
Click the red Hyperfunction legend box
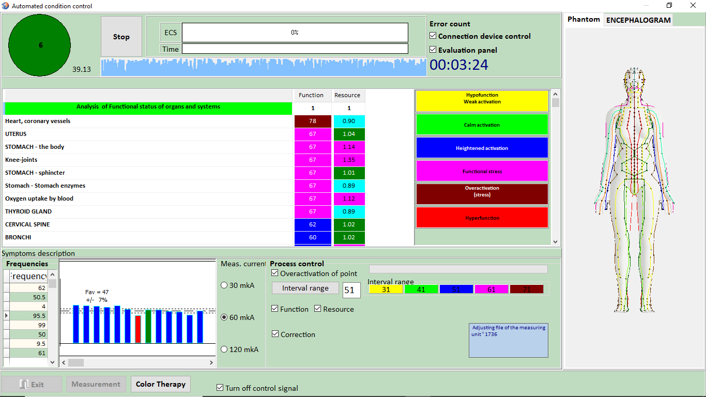(x=482, y=218)
